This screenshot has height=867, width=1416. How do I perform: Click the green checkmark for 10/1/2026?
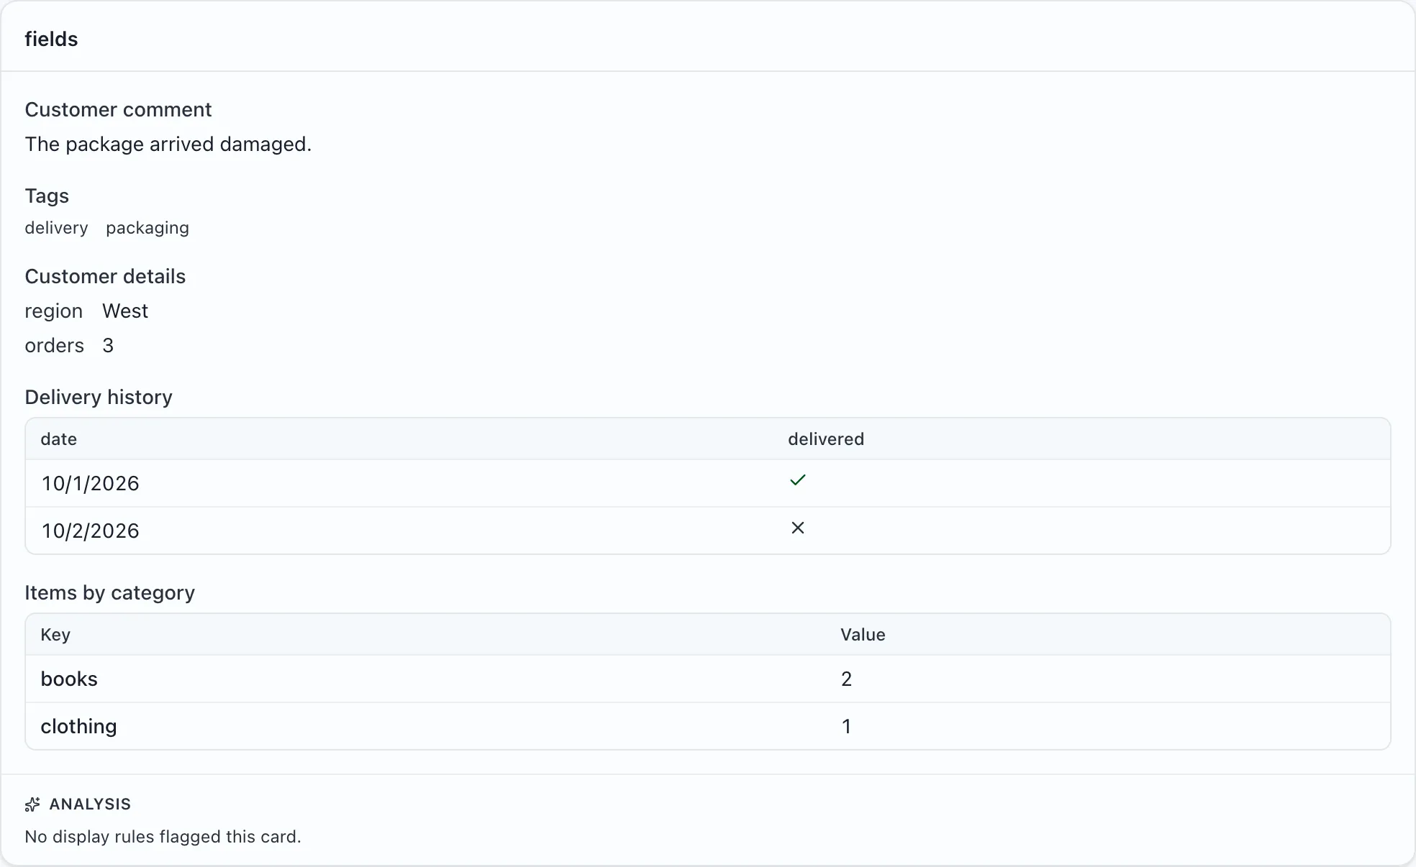tap(797, 480)
